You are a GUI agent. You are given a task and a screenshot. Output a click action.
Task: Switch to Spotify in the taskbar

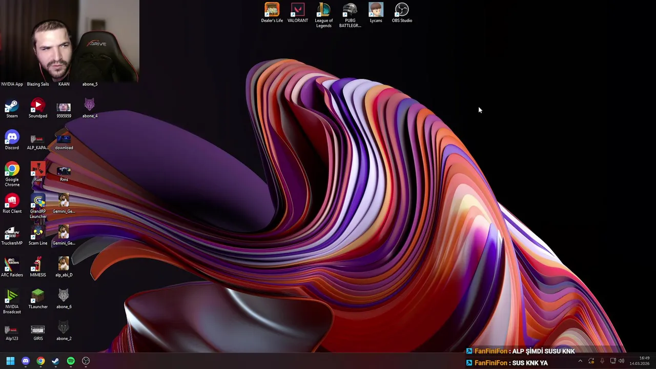(71, 361)
